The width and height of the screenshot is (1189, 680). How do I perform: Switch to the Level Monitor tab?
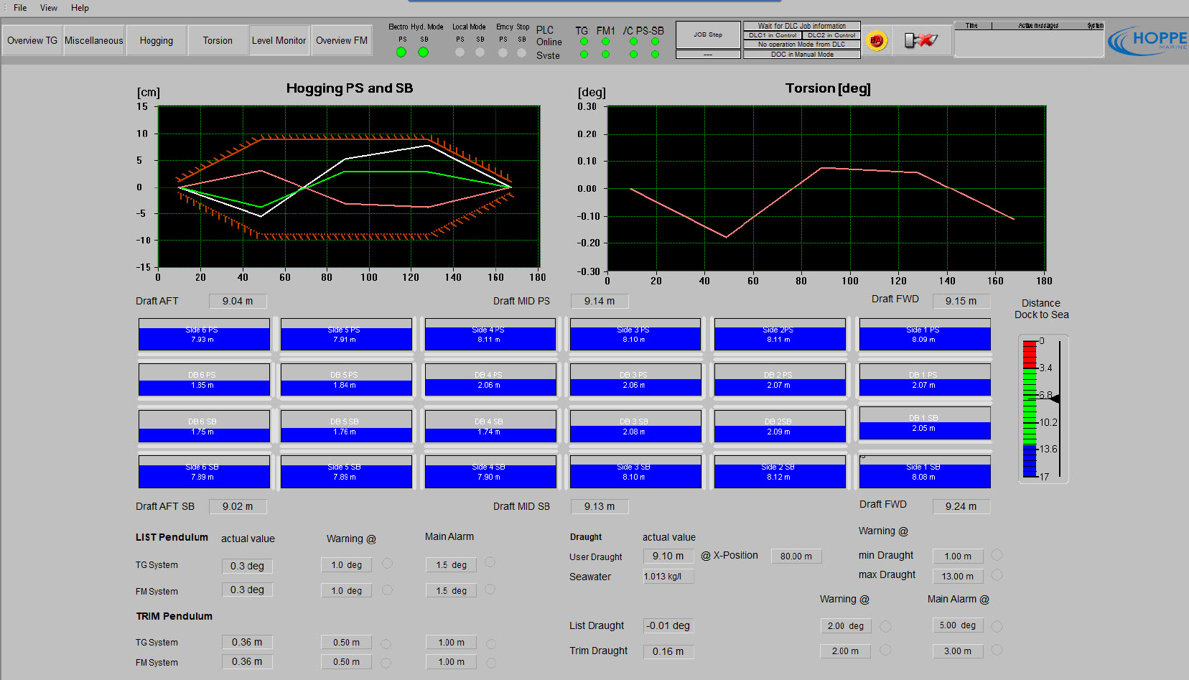click(279, 41)
